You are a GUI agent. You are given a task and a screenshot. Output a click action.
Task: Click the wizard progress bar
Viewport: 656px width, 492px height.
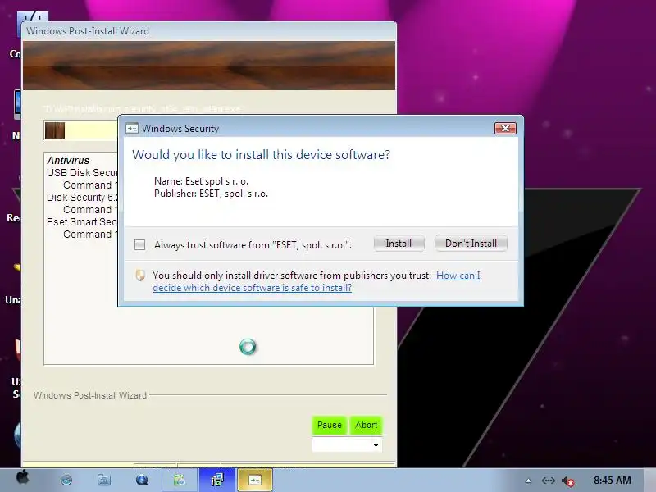pos(80,130)
